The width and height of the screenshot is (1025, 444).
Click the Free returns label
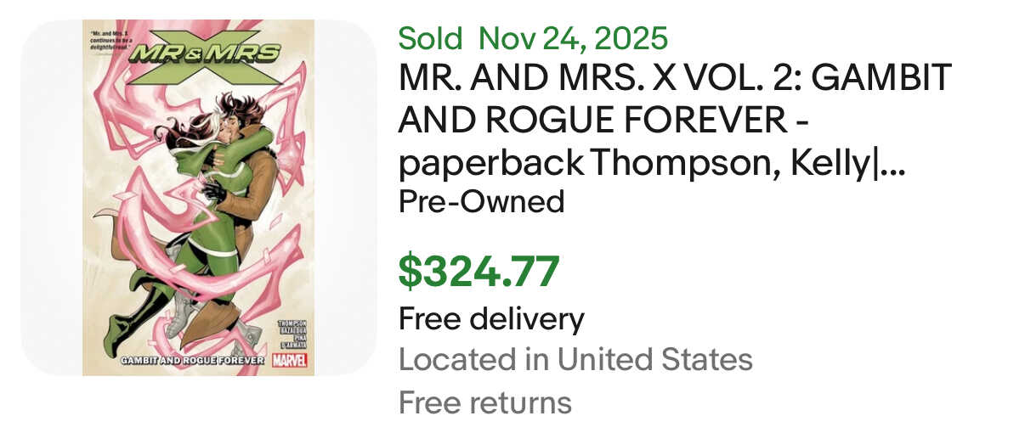click(485, 402)
